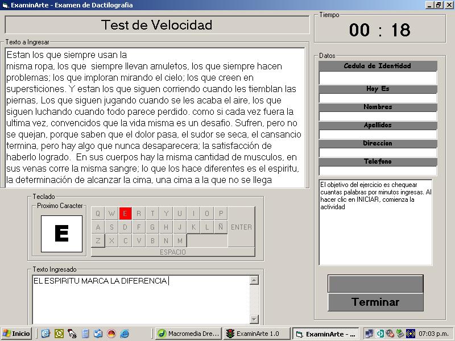Click the P key on virtual keyboard
The image size is (455, 341).
click(221, 214)
